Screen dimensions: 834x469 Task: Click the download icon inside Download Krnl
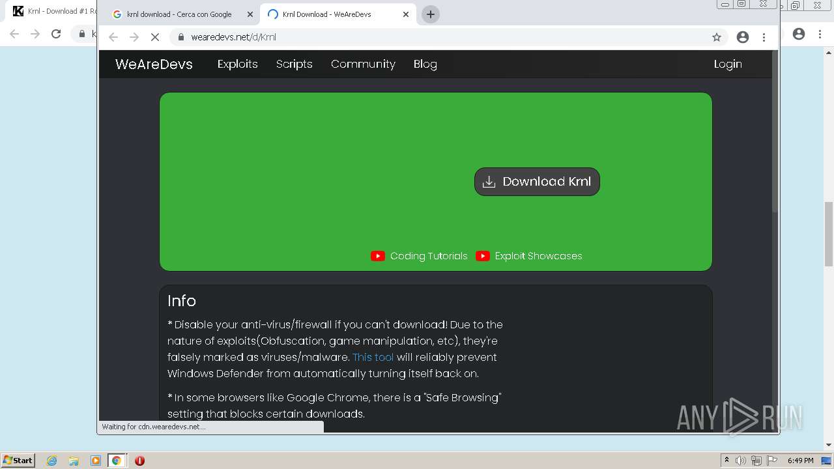pos(489,182)
